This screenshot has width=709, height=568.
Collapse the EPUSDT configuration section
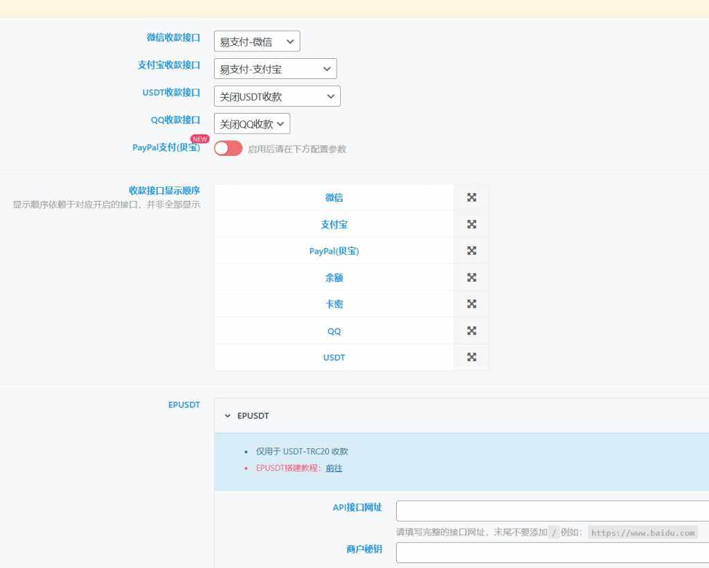click(x=227, y=416)
